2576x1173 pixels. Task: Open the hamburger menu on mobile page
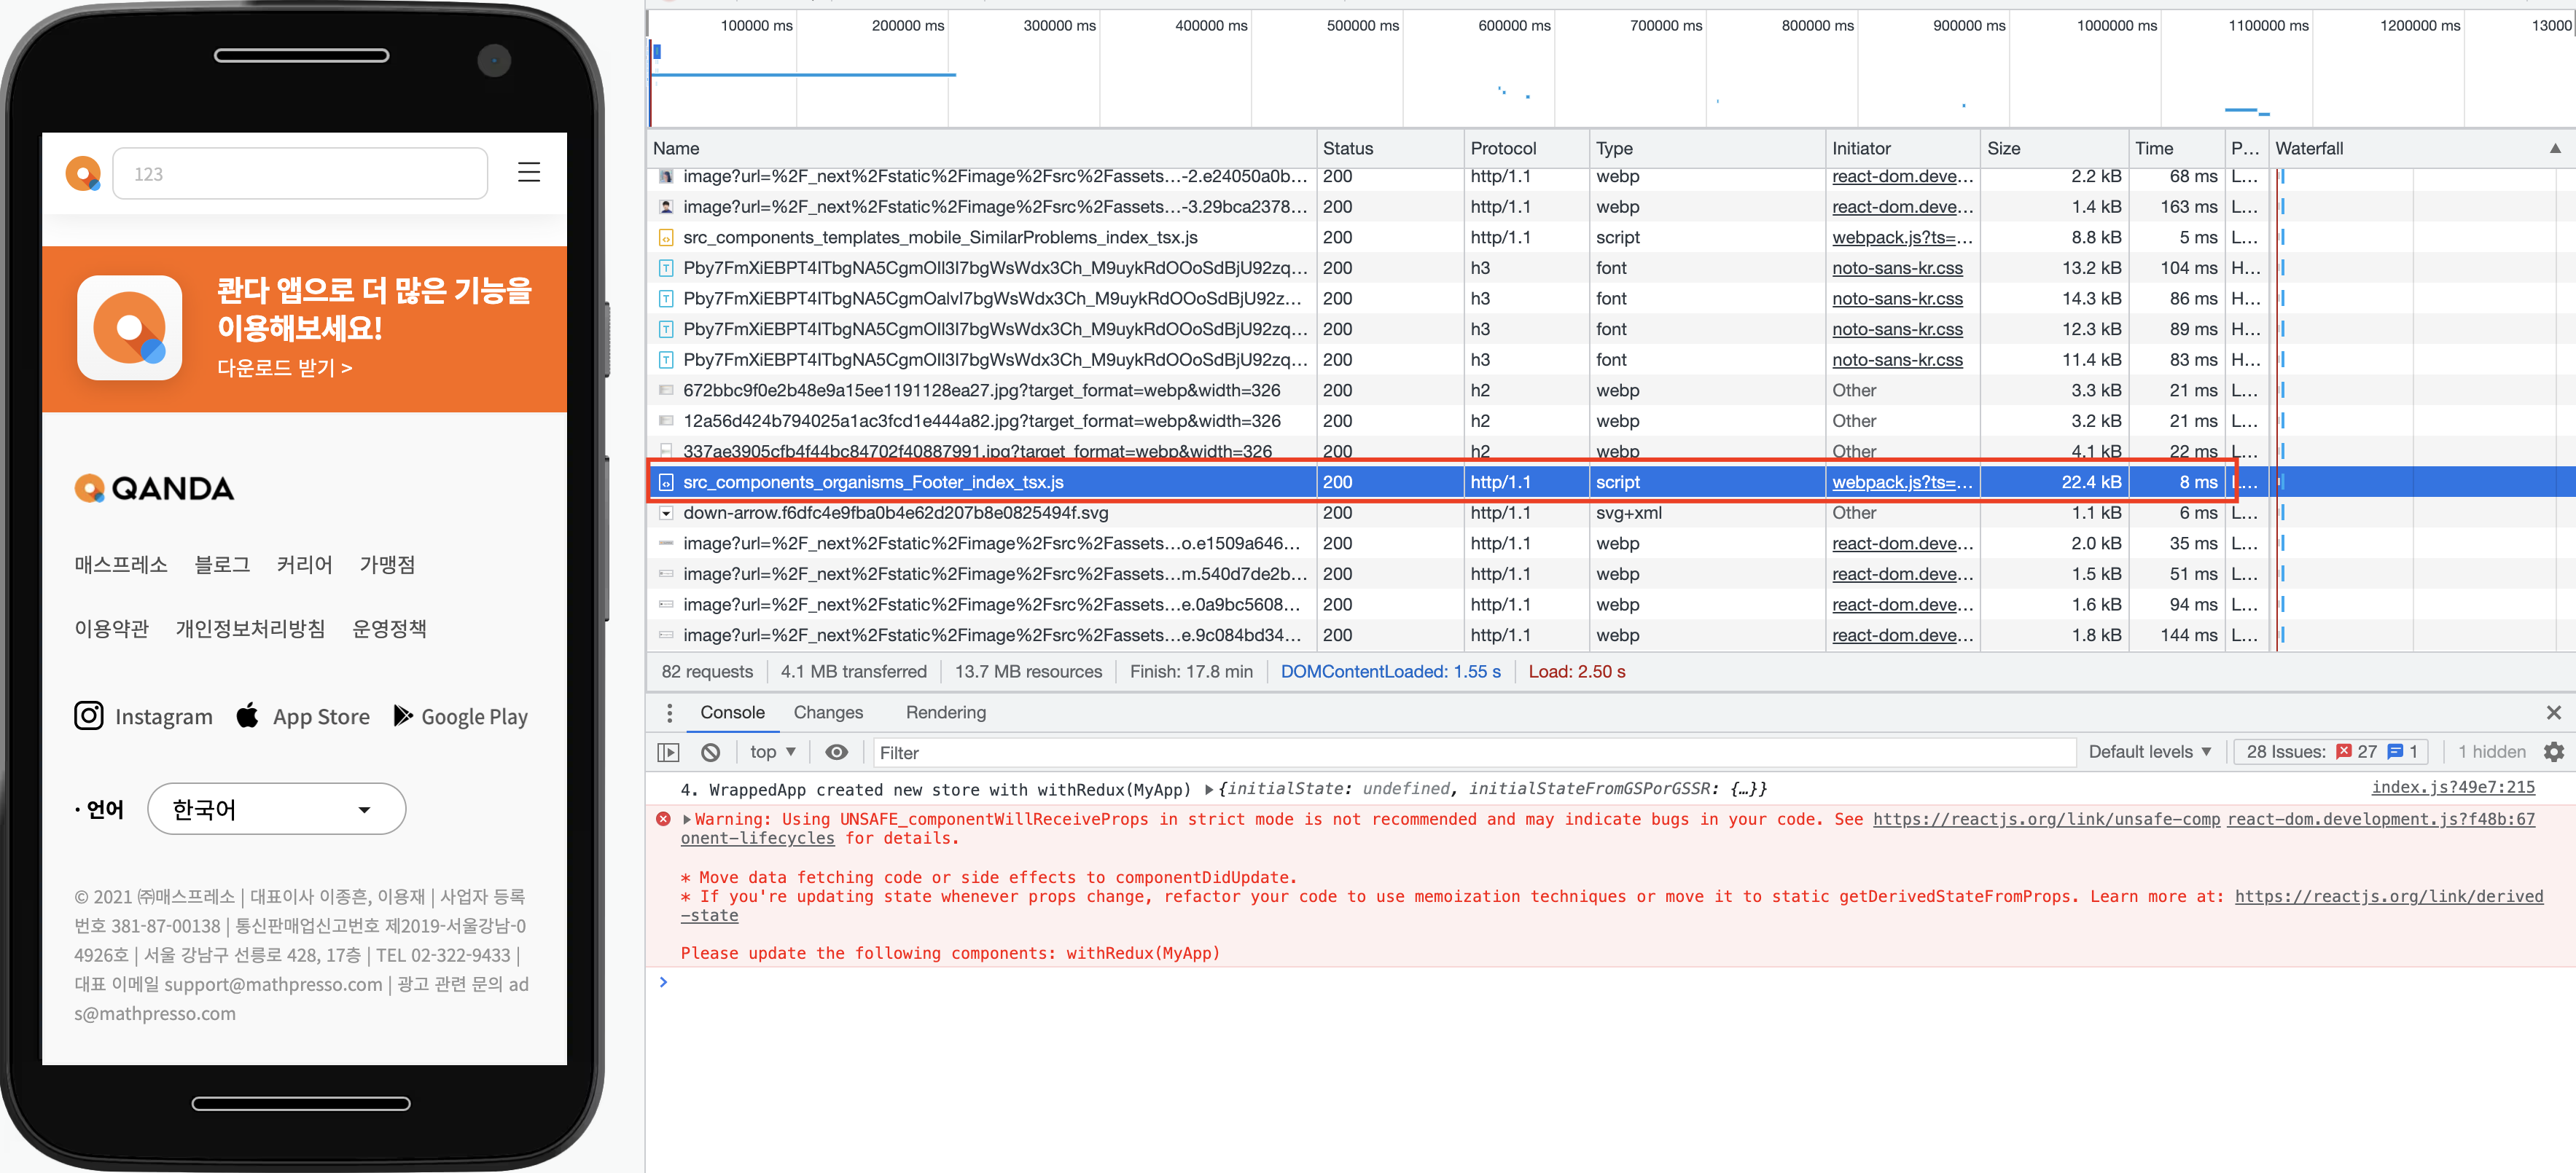coord(528,173)
